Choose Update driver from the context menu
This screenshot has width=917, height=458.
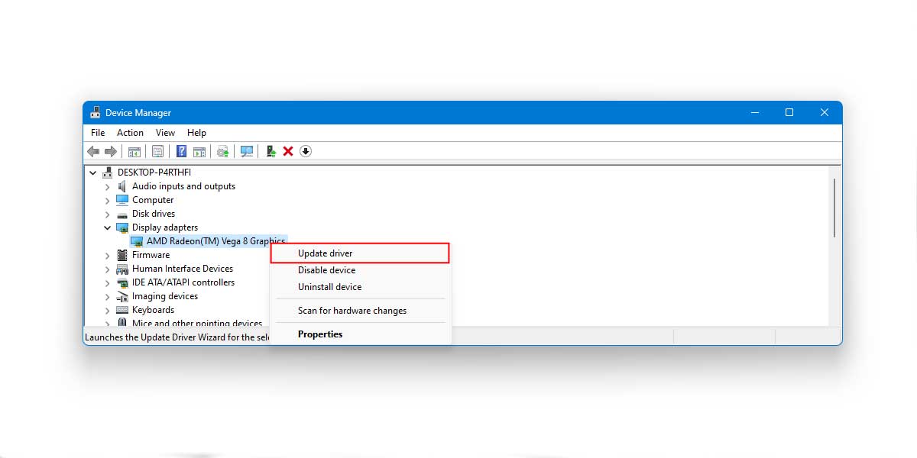[360, 253]
